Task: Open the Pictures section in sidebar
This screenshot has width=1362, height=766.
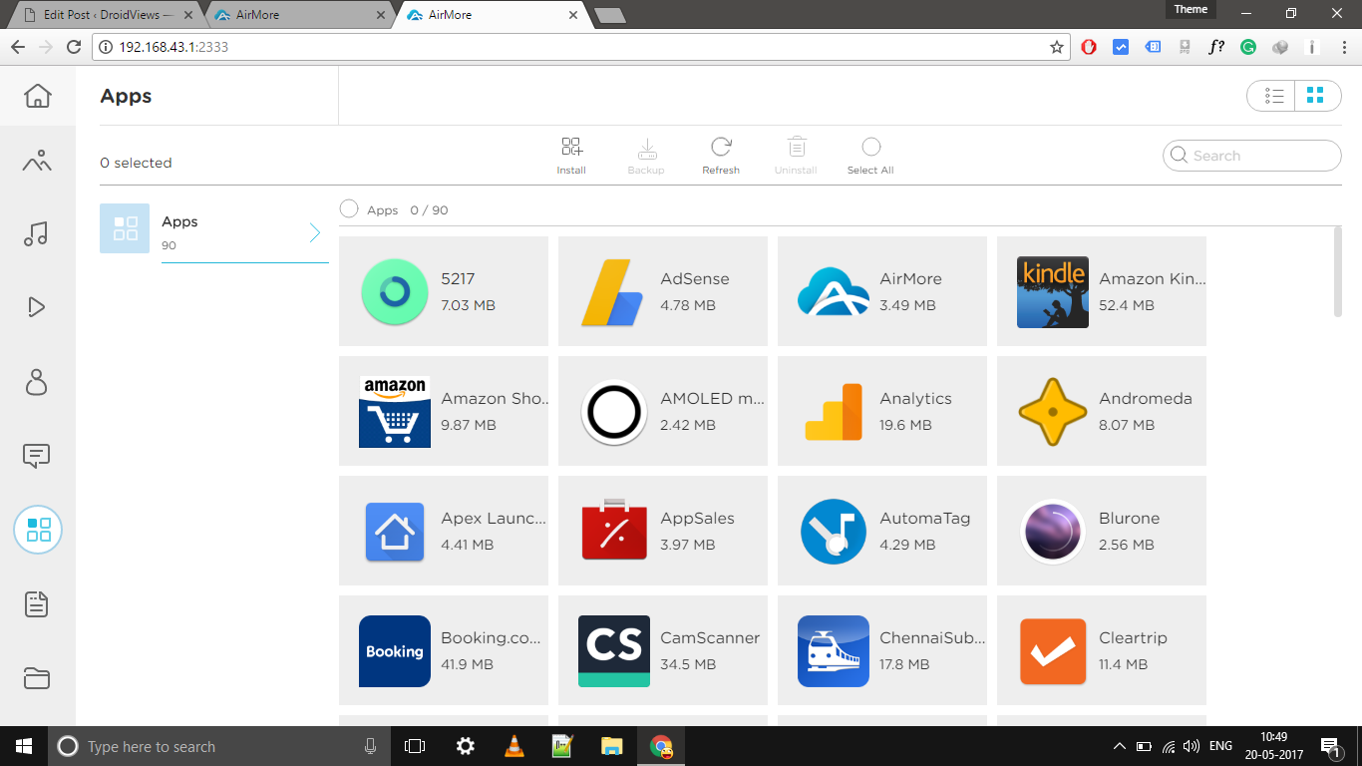Action: 37,161
